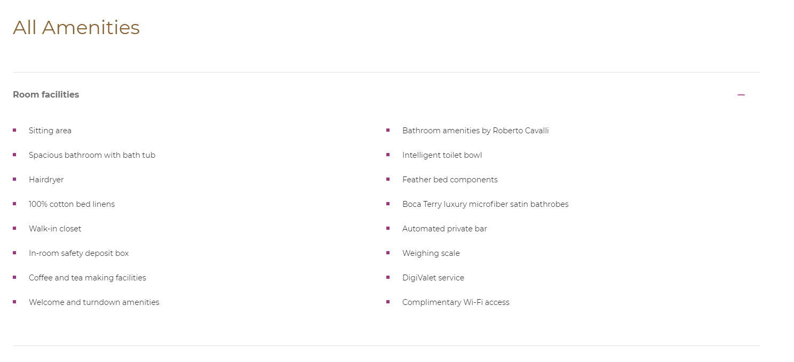
Task: Click the bullet beside Intelligent toilet bowl
Action: 388,155
